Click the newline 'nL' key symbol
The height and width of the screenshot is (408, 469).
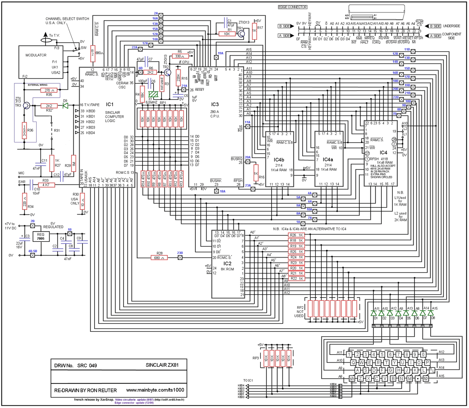[x=432, y=370]
